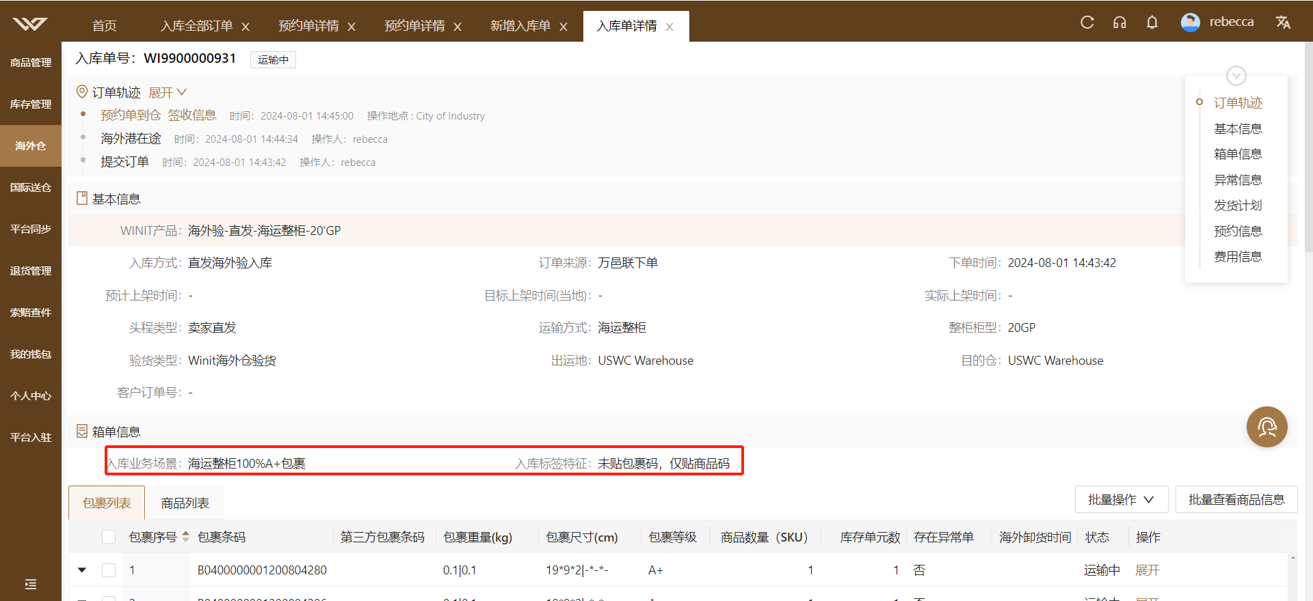Image resolution: width=1313 pixels, height=601 pixels.
Task: Open the 签收信息 link
Action: point(192,115)
